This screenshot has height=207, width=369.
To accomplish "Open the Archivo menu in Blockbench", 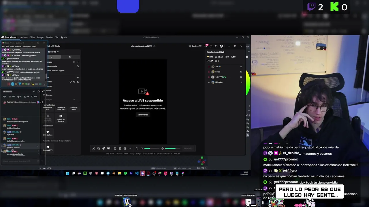I will (24, 37).
